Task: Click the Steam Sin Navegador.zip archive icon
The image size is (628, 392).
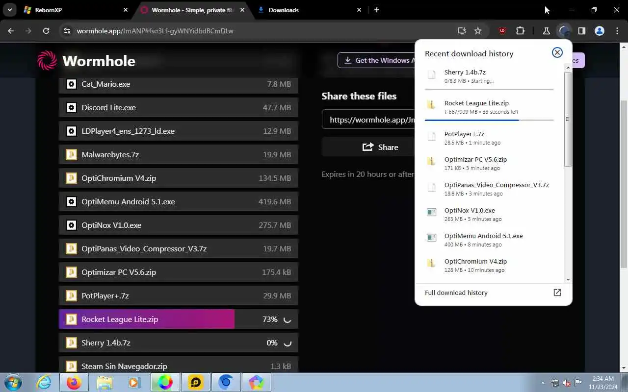Action: [x=71, y=367]
